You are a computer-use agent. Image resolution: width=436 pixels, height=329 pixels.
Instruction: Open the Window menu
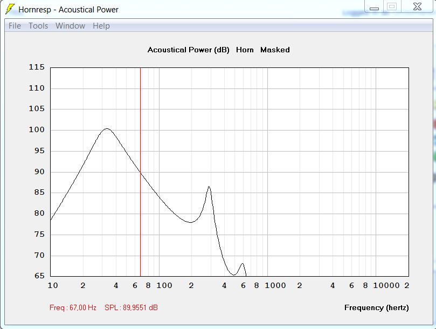click(x=70, y=26)
